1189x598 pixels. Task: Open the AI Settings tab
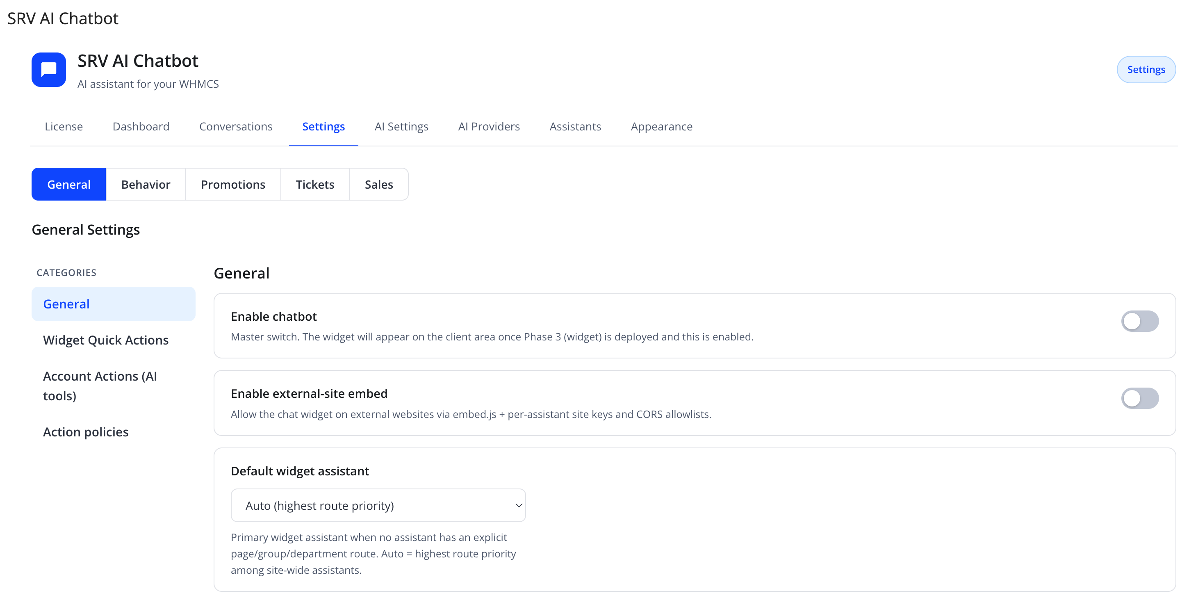point(401,126)
